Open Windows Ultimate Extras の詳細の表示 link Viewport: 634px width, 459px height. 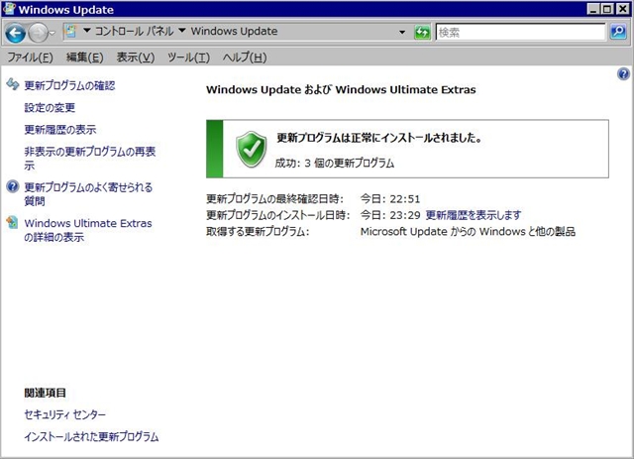click(88, 230)
